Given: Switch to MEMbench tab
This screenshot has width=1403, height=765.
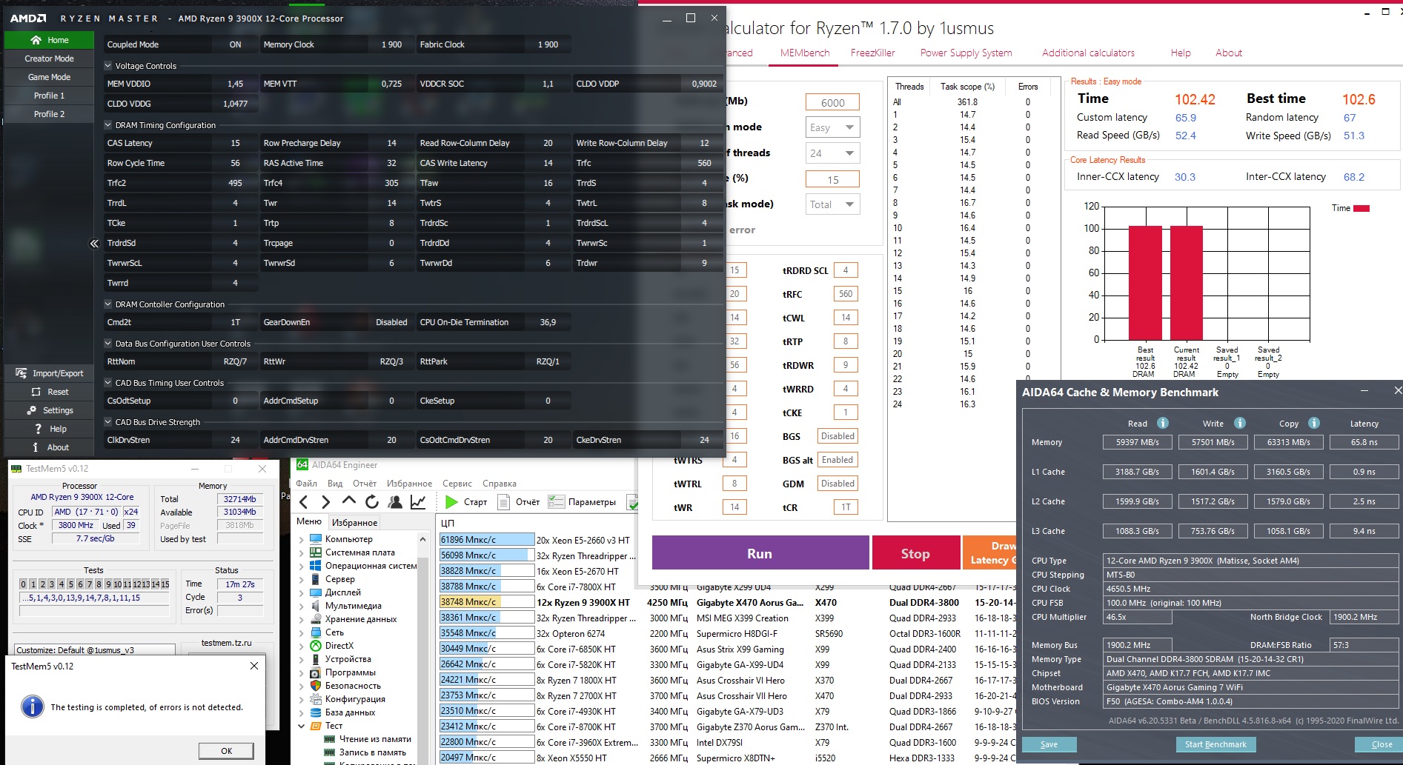Looking at the screenshot, I should tap(805, 53).
